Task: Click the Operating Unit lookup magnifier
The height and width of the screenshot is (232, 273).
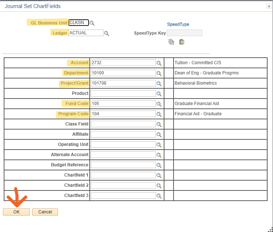Action: click(159, 145)
